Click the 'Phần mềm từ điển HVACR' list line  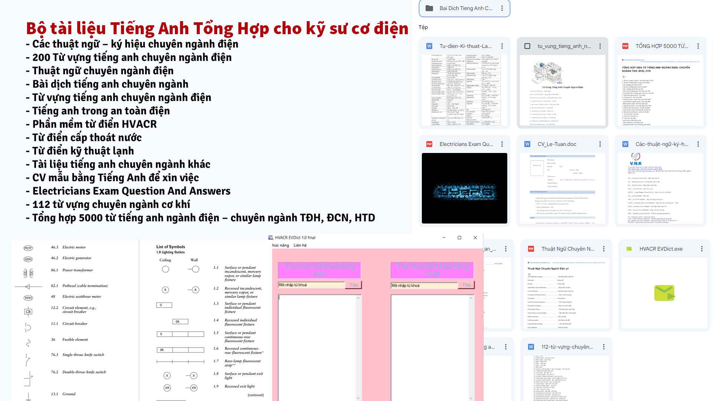click(x=91, y=124)
